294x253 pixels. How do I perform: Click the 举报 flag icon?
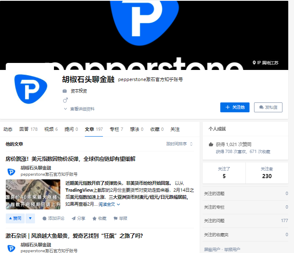tap(115, 218)
